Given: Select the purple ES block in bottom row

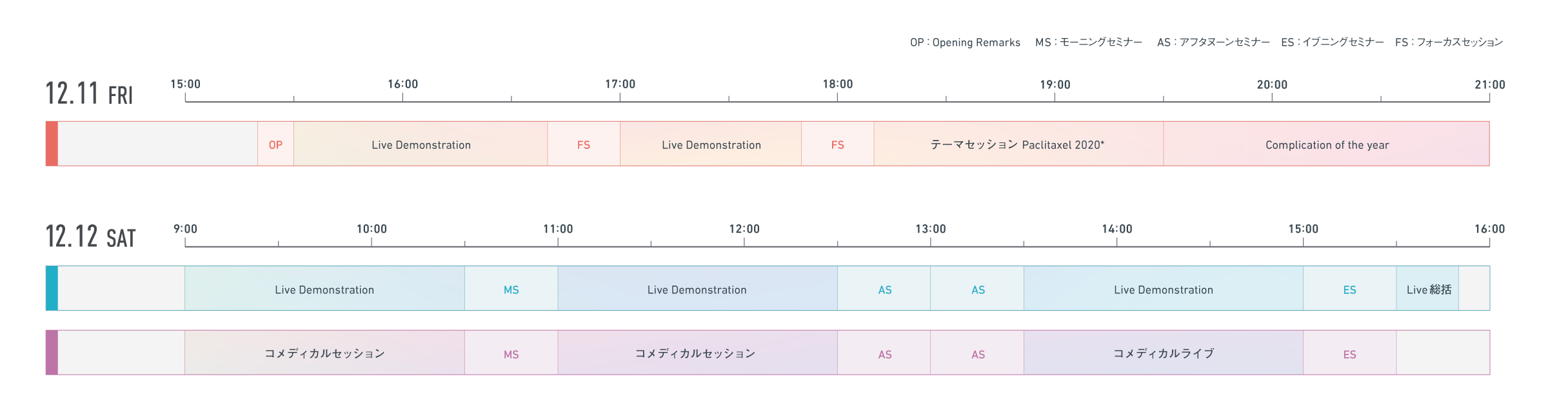Looking at the screenshot, I should pyautogui.click(x=1349, y=354).
